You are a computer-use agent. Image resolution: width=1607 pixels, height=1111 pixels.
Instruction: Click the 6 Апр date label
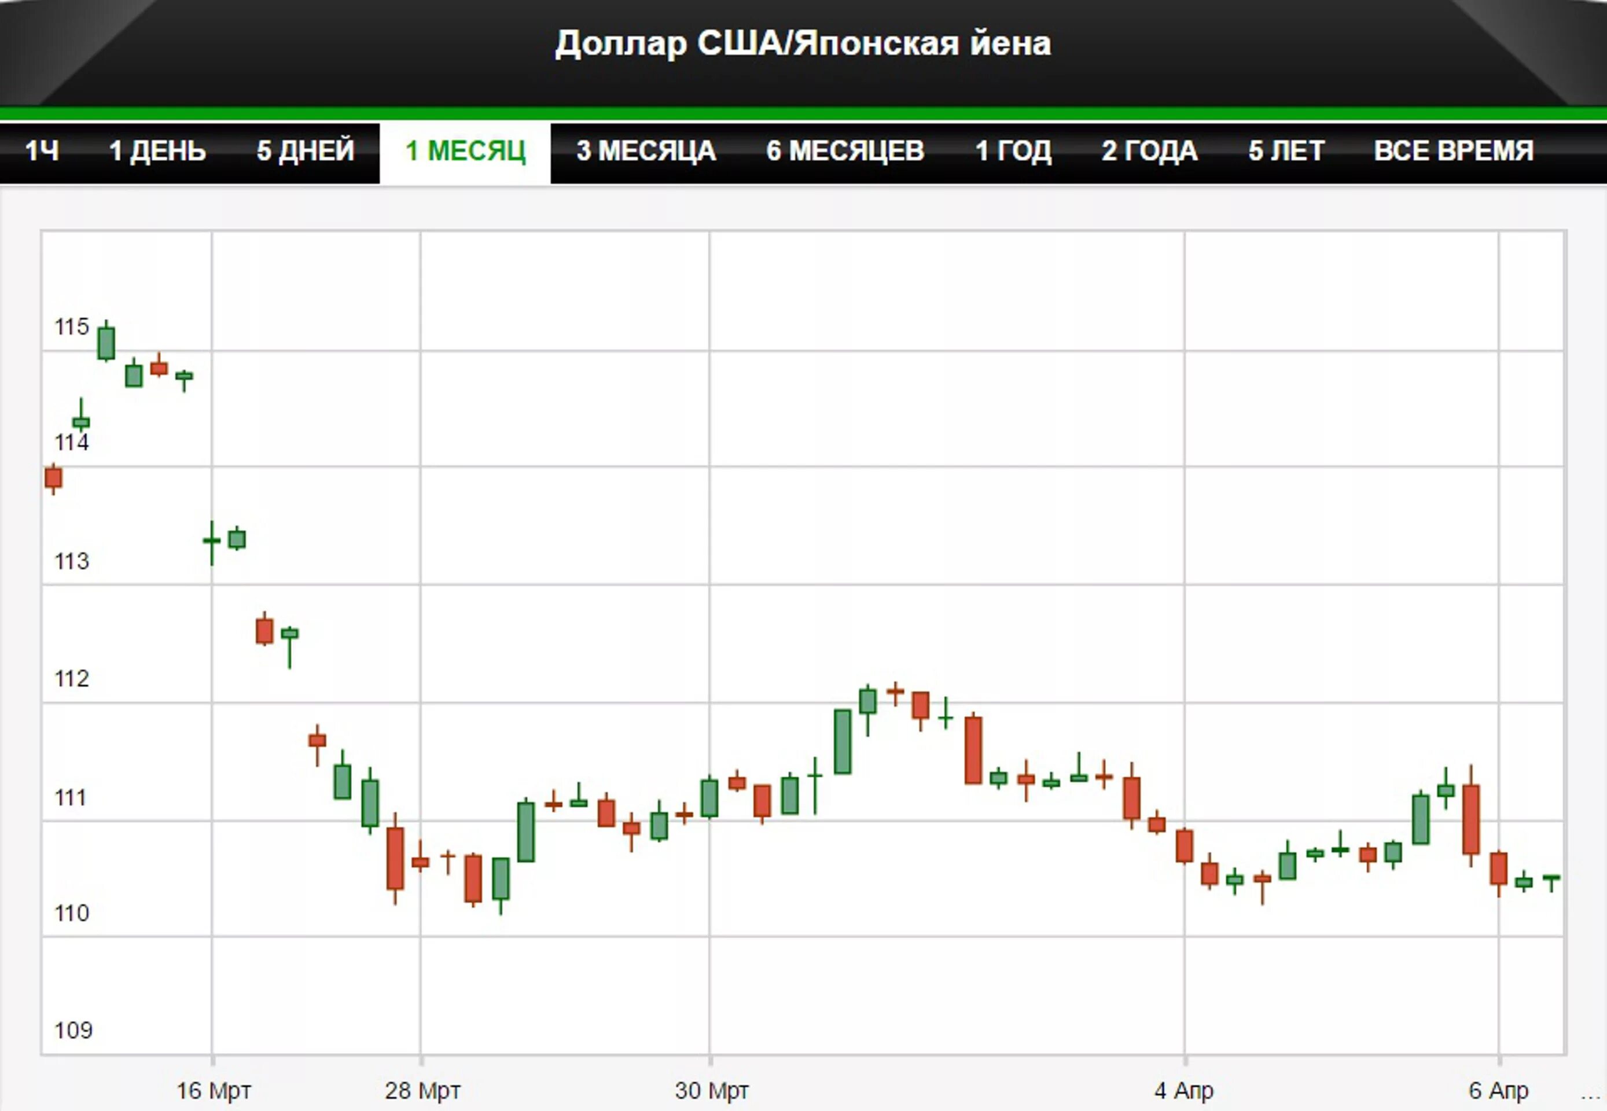coord(1498,1091)
